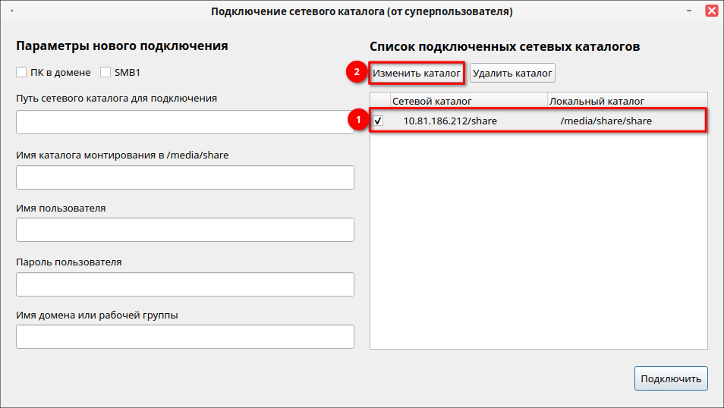The image size is (724, 408).
Task: Uncheck the 10.81.186.212/share row checkbox
Action: [378, 121]
